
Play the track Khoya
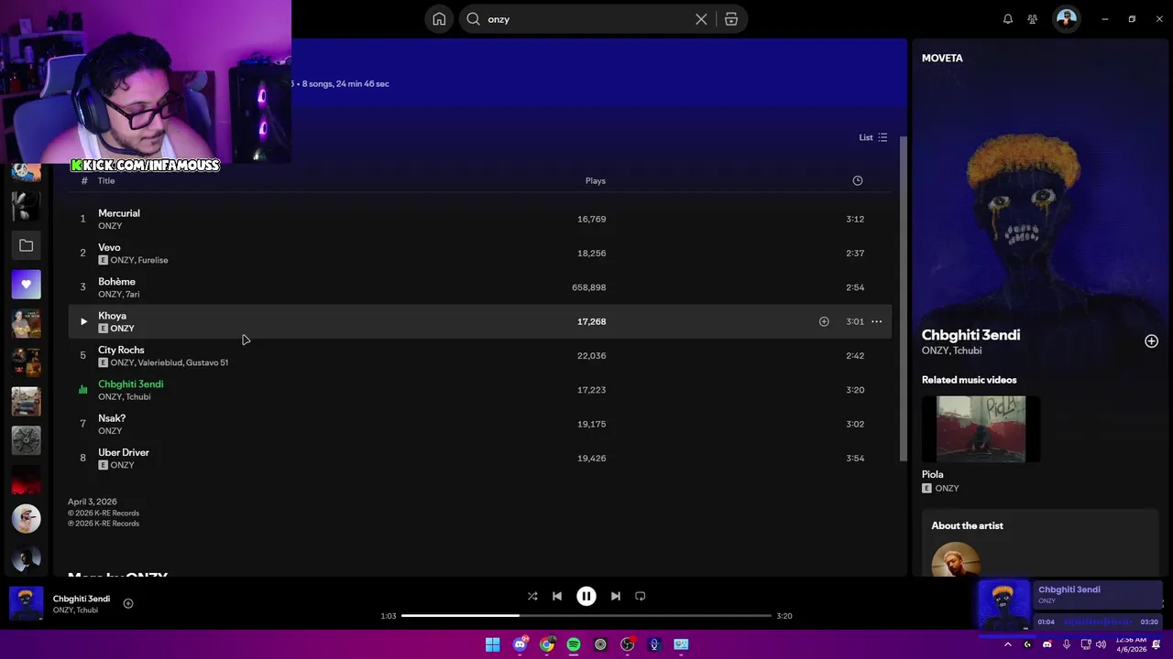click(83, 321)
